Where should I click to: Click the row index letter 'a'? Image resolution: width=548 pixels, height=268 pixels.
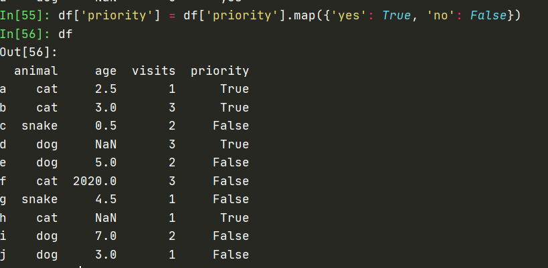pyautogui.click(x=4, y=89)
